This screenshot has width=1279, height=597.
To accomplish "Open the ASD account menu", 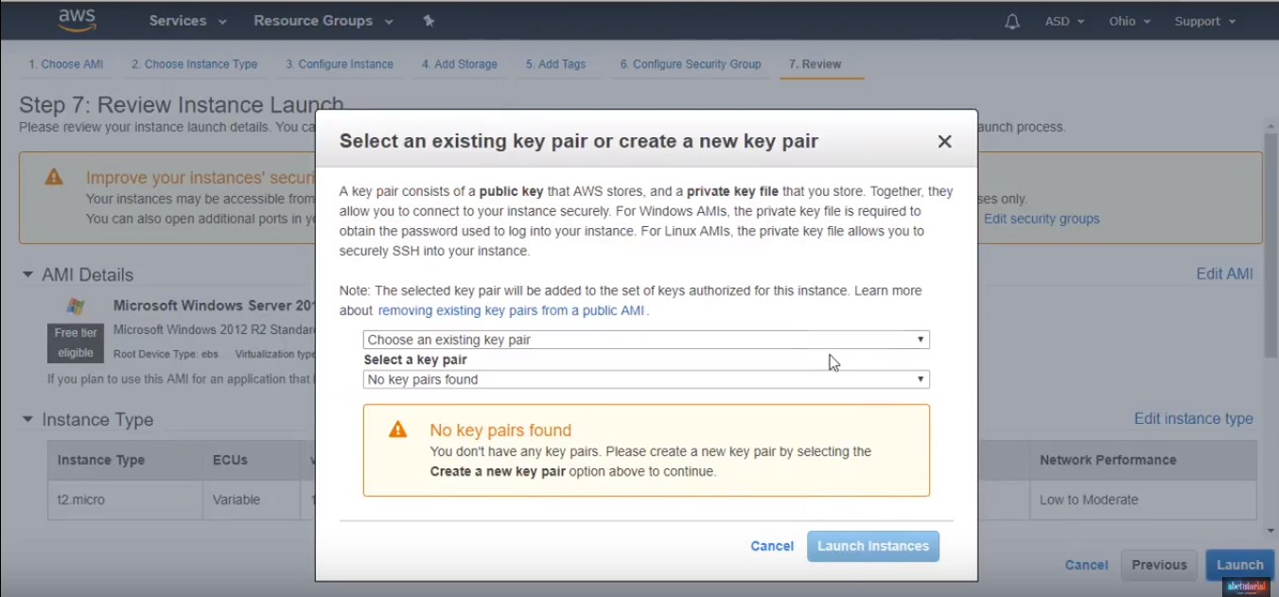I will tap(1064, 21).
